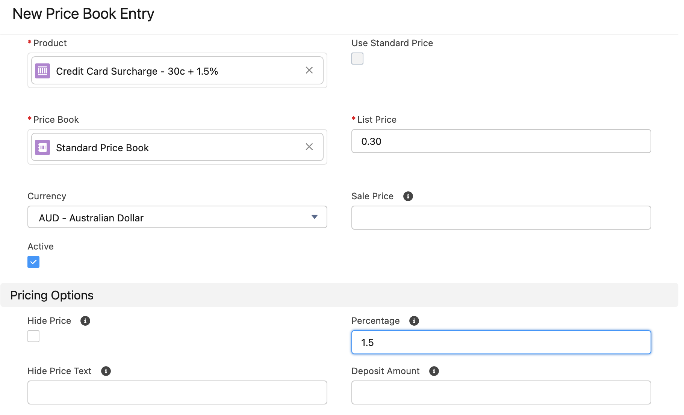Open the Hide Price help icon
The height and width of the screenshot is (415, 684).
(x=85, y=321)
